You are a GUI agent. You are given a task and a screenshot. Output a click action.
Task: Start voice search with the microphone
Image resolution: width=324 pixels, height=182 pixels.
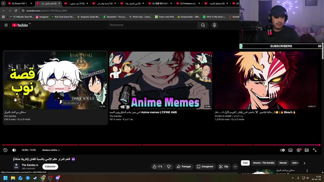pos(214,25)
